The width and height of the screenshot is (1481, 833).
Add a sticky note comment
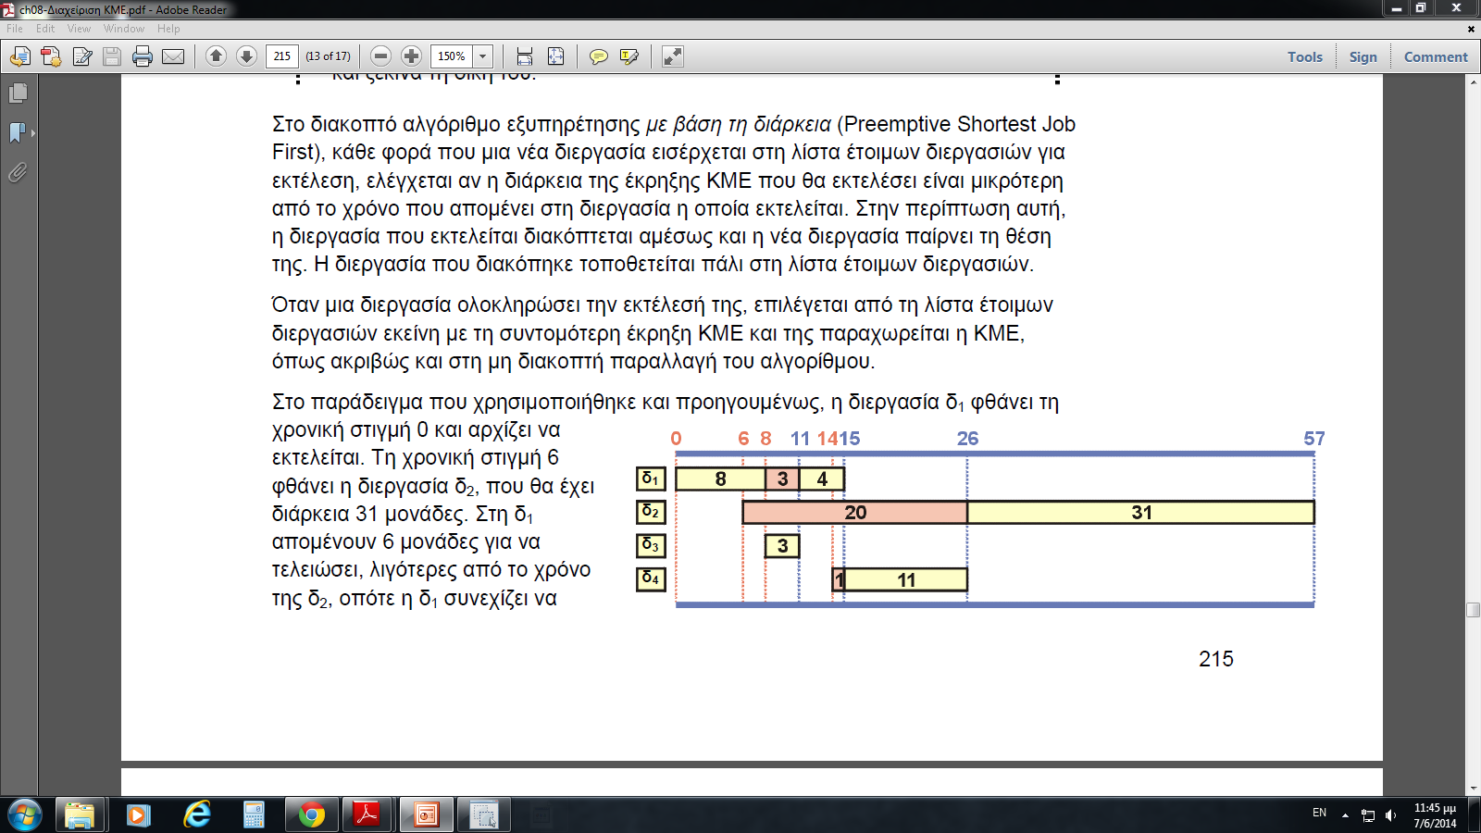click(x=599, y=56)
